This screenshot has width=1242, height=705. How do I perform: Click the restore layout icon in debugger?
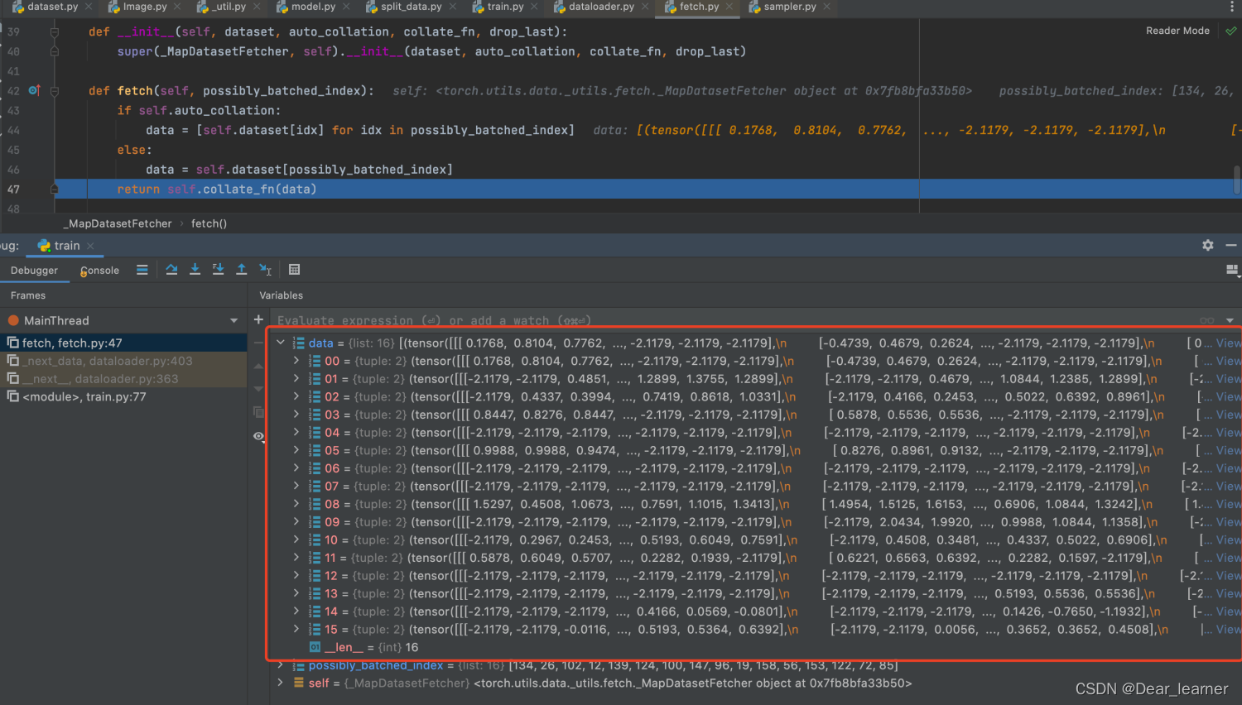(1231, 270)
